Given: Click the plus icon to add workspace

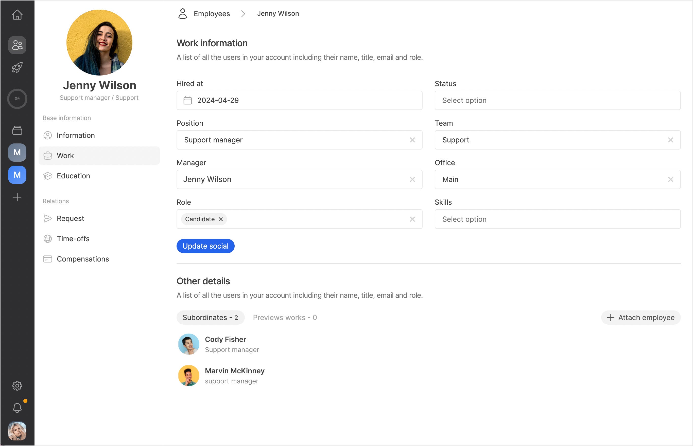Looking at the screenshot, I should point(17,197).
